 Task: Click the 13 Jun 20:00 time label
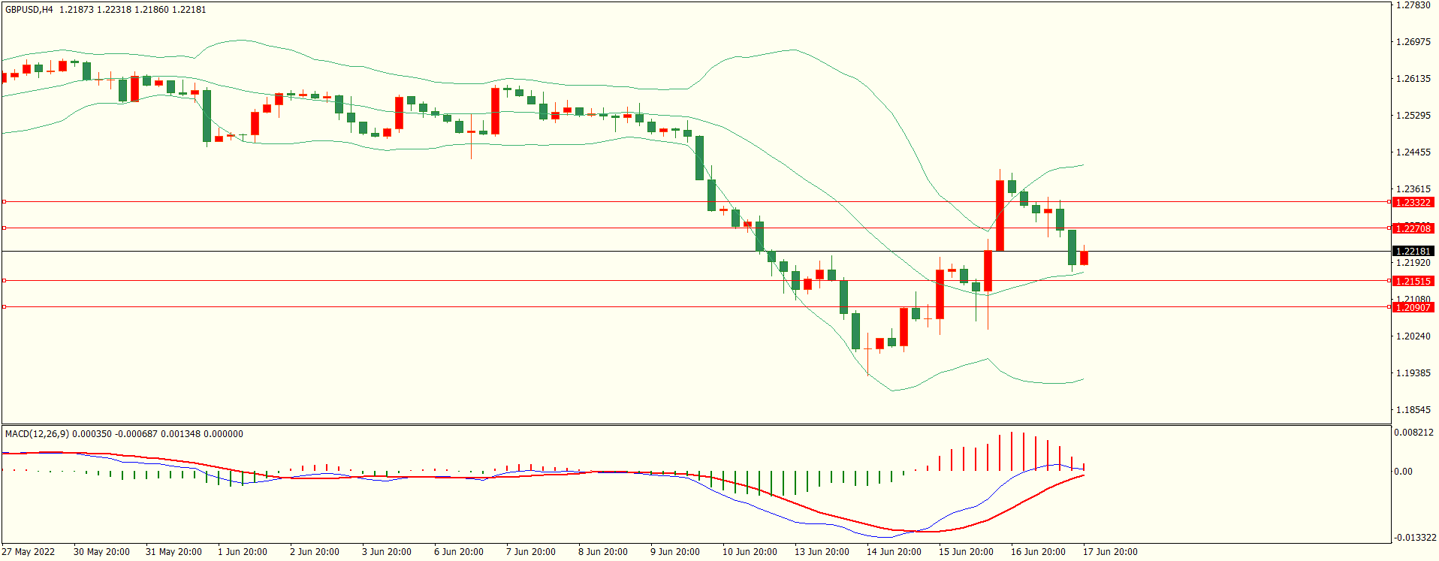[x=822, y=552]
